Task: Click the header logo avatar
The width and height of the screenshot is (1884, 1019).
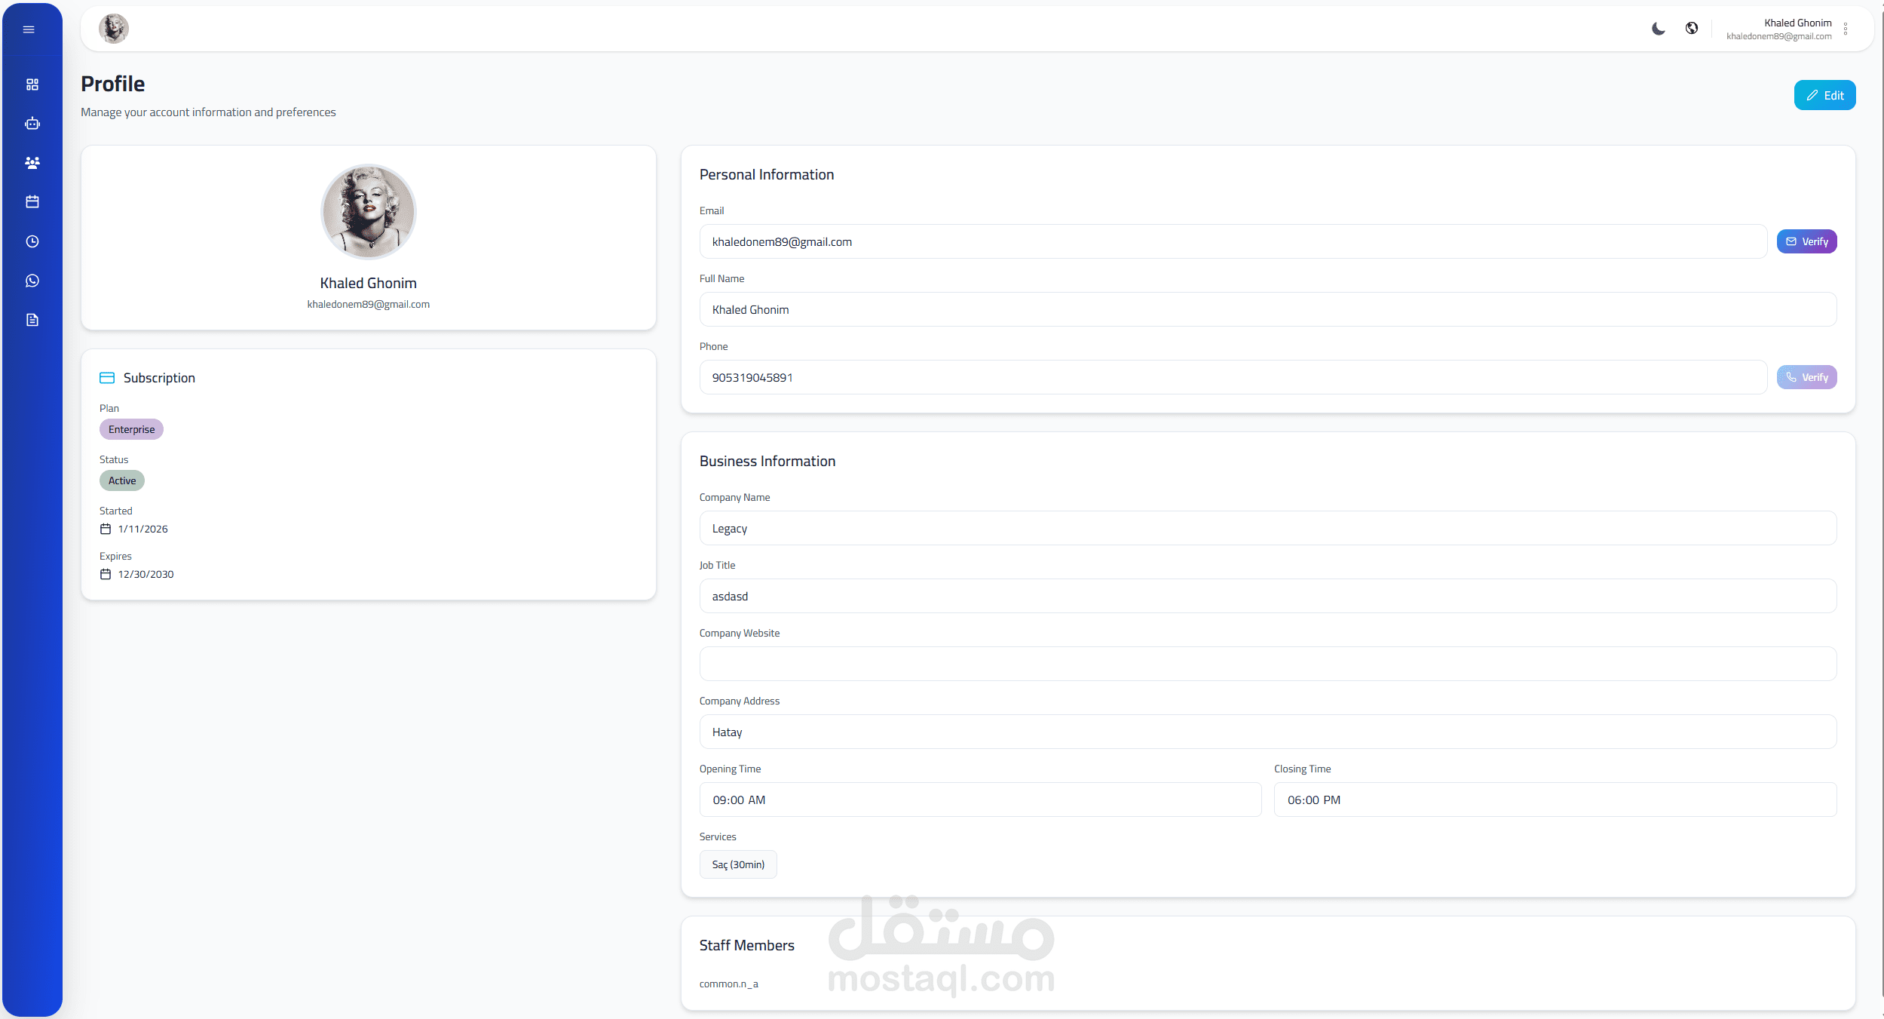Action: pyautogui.click(x=114, y=29)
